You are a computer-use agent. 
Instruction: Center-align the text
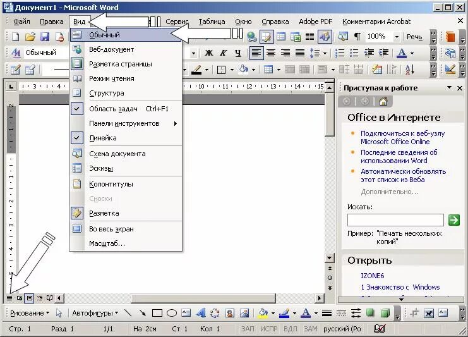[x=271, y=53]
